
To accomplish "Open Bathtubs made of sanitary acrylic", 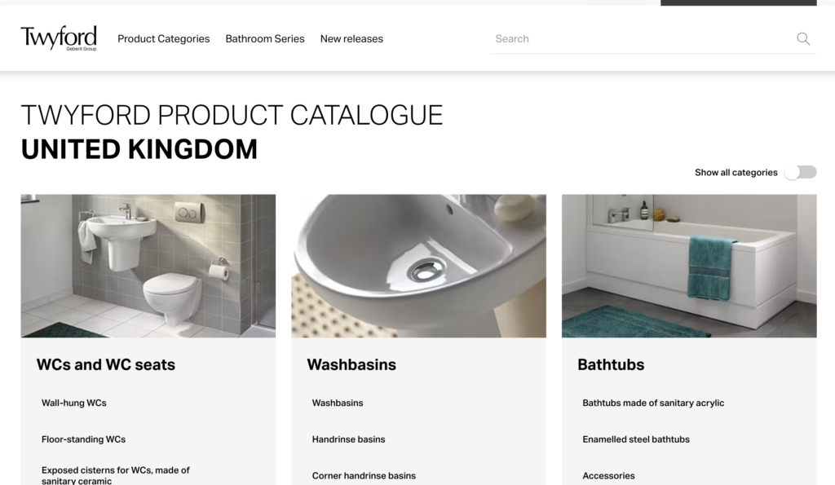I will (x=653, y=403).
